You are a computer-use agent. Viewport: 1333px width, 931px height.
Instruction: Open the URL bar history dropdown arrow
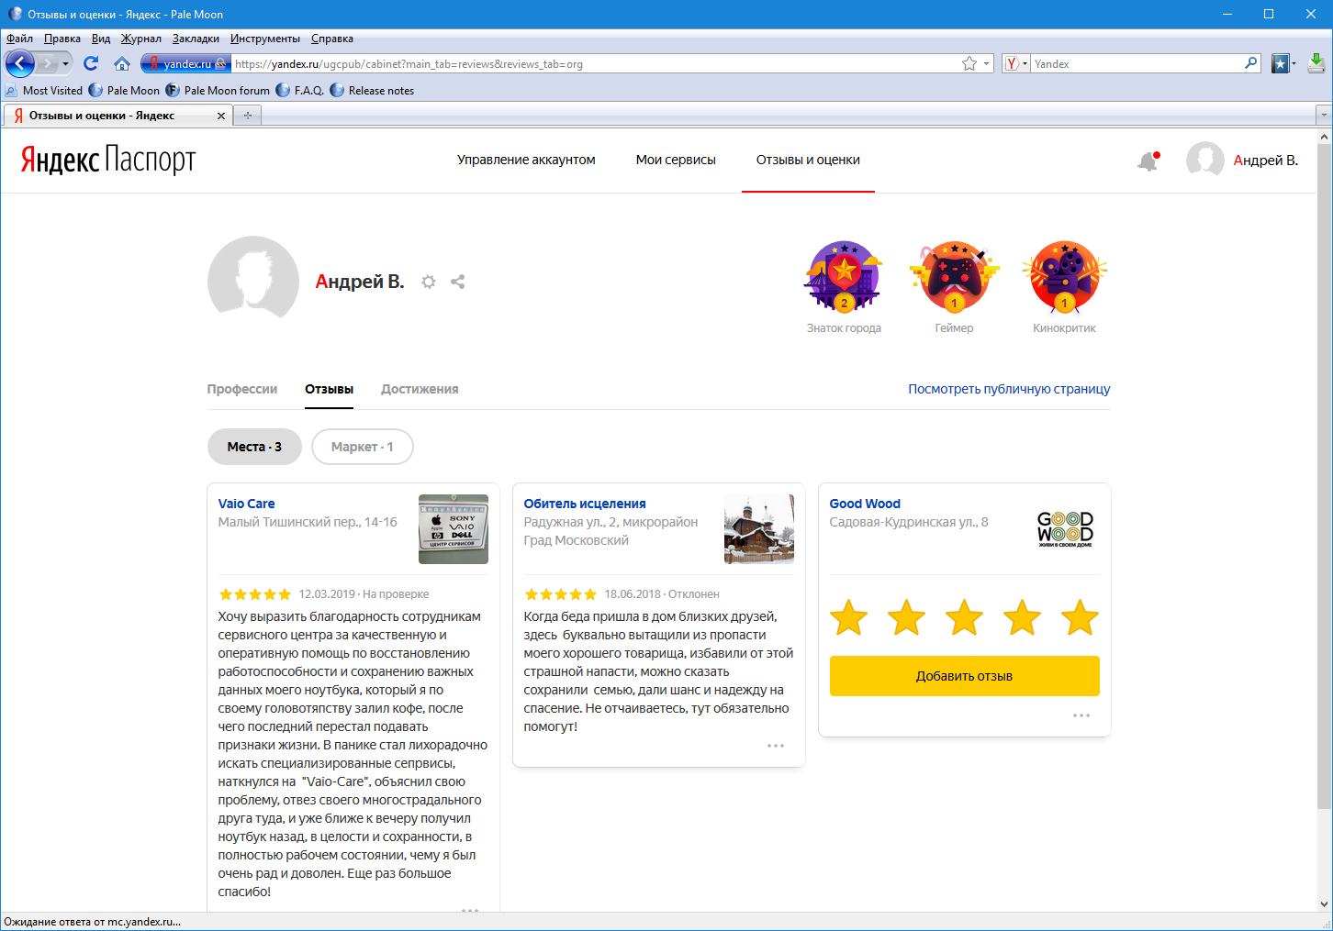tap(987, 64)
